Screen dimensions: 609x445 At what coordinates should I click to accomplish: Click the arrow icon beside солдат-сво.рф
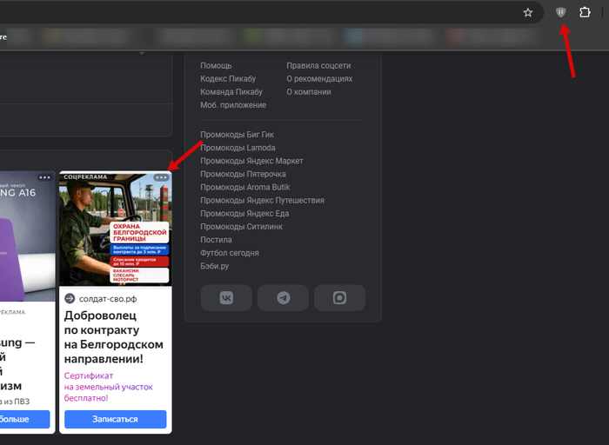pos(70,298)
